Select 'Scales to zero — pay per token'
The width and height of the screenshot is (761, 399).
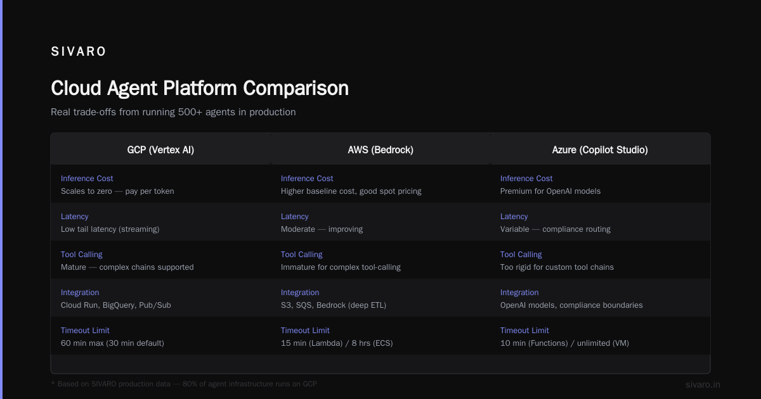pyautogui.click(x=117, y=191)
